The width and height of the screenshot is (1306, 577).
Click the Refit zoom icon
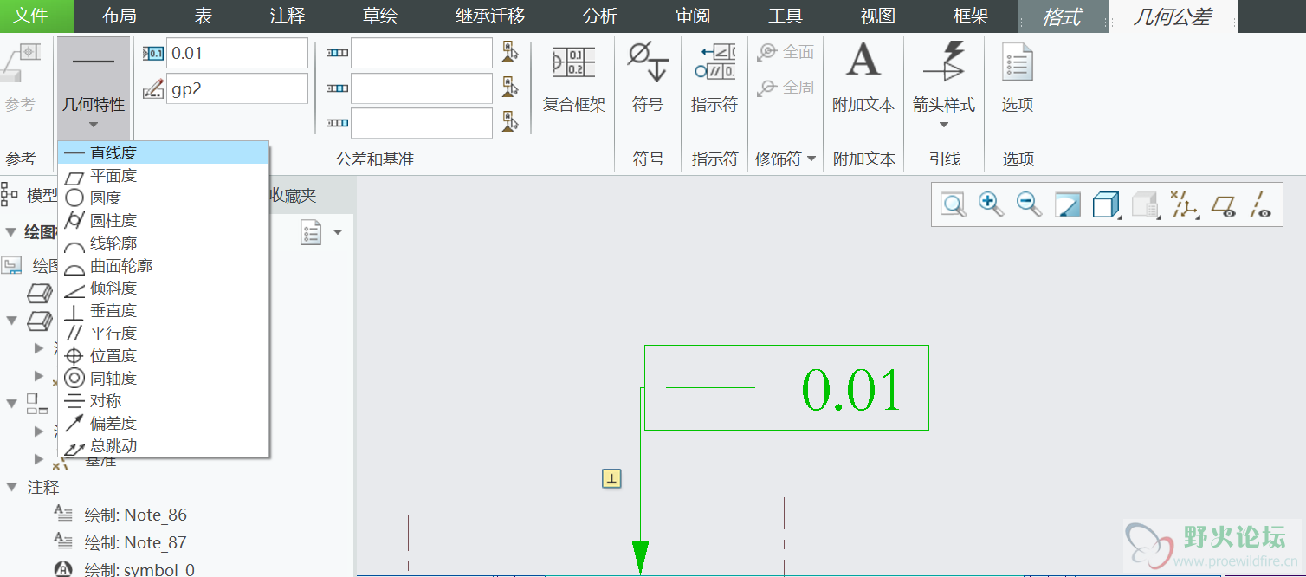coord(954,205)
